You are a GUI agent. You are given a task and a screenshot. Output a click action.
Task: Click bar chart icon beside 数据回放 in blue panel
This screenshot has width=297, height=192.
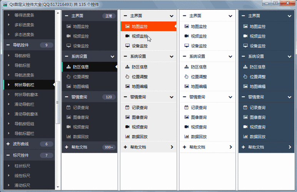[245, 136]
